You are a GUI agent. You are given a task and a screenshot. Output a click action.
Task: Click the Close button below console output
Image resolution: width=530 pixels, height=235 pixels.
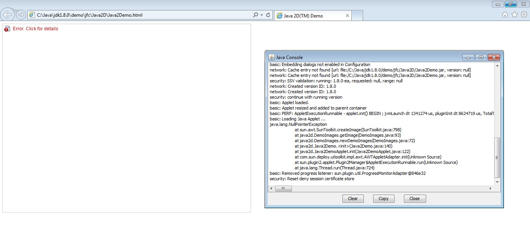tap(414, 198)
